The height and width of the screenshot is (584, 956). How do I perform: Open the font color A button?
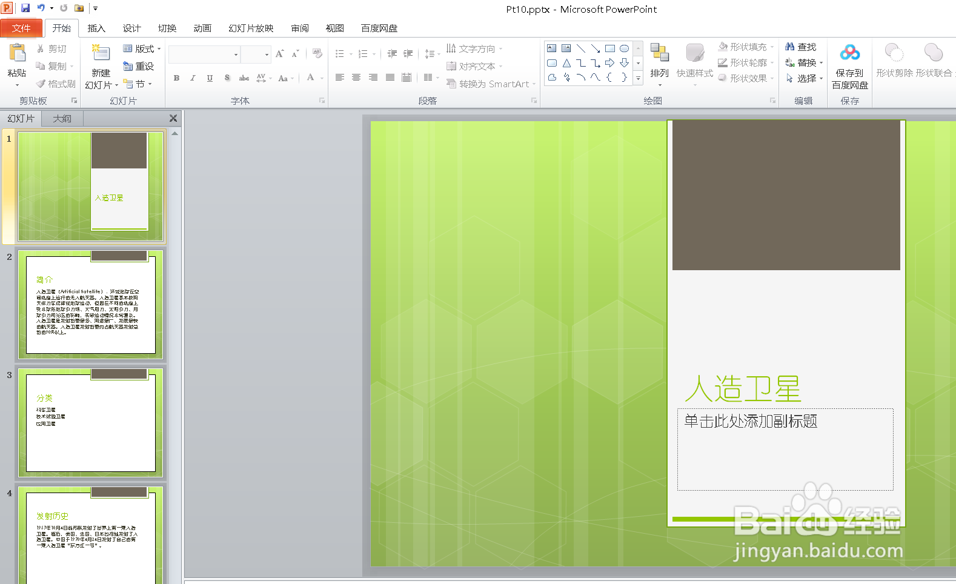pos(310,78)
